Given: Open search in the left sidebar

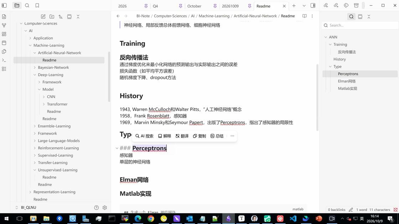Looking at the screenshot, I should [27, 5].
